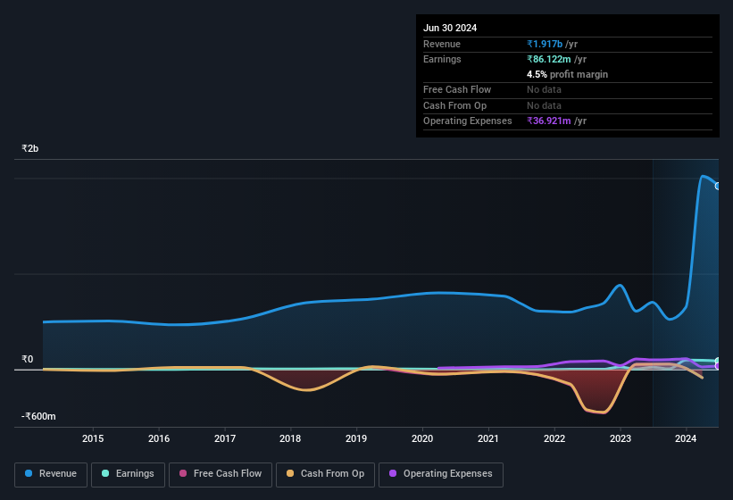Click the ₹0 y-axis label

27,359
